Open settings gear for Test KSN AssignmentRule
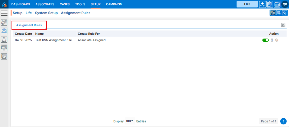Screen dimensions: 289x127 277,40
